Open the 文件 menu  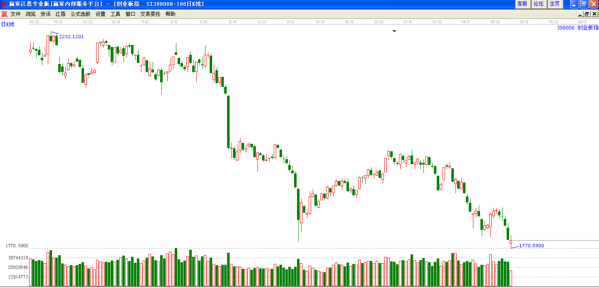[x=15, y=14]
